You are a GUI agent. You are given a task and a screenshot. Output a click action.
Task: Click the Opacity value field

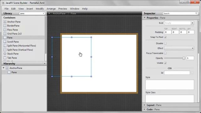[x=190, y=58]
